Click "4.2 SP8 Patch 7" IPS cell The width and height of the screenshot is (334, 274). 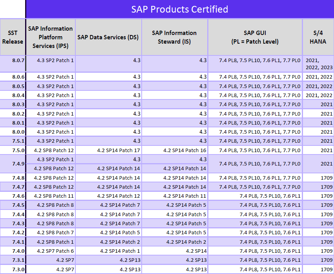pyautogui.click(x=51, y=232)
